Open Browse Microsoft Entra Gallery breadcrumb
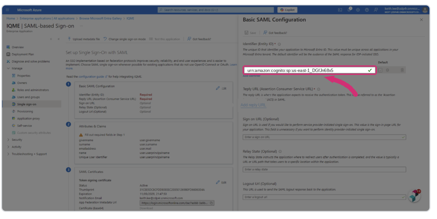The width and height of the screenshot is (437, 219). coord(100,18)
